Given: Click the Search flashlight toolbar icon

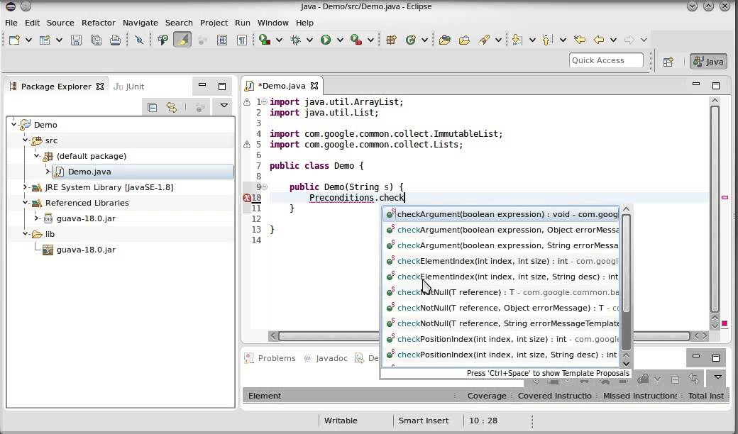Looking at the screenshot, I should point(484,40).
